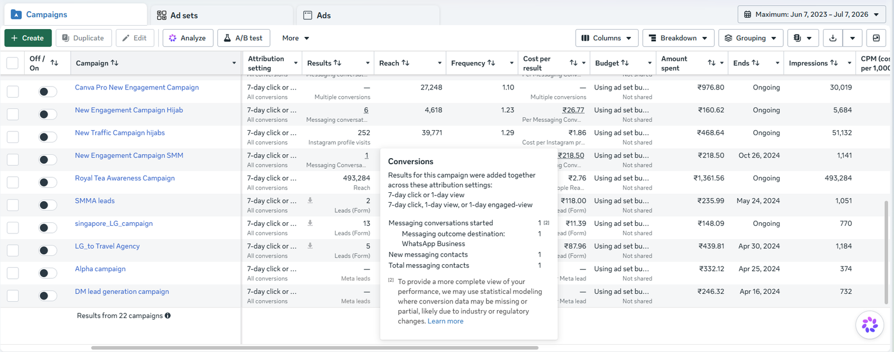This screenshot has width=894, height=352.
Task: Click the Oct 26, 2024 end date
Action: pyautogui.click(x=759, y=155)
